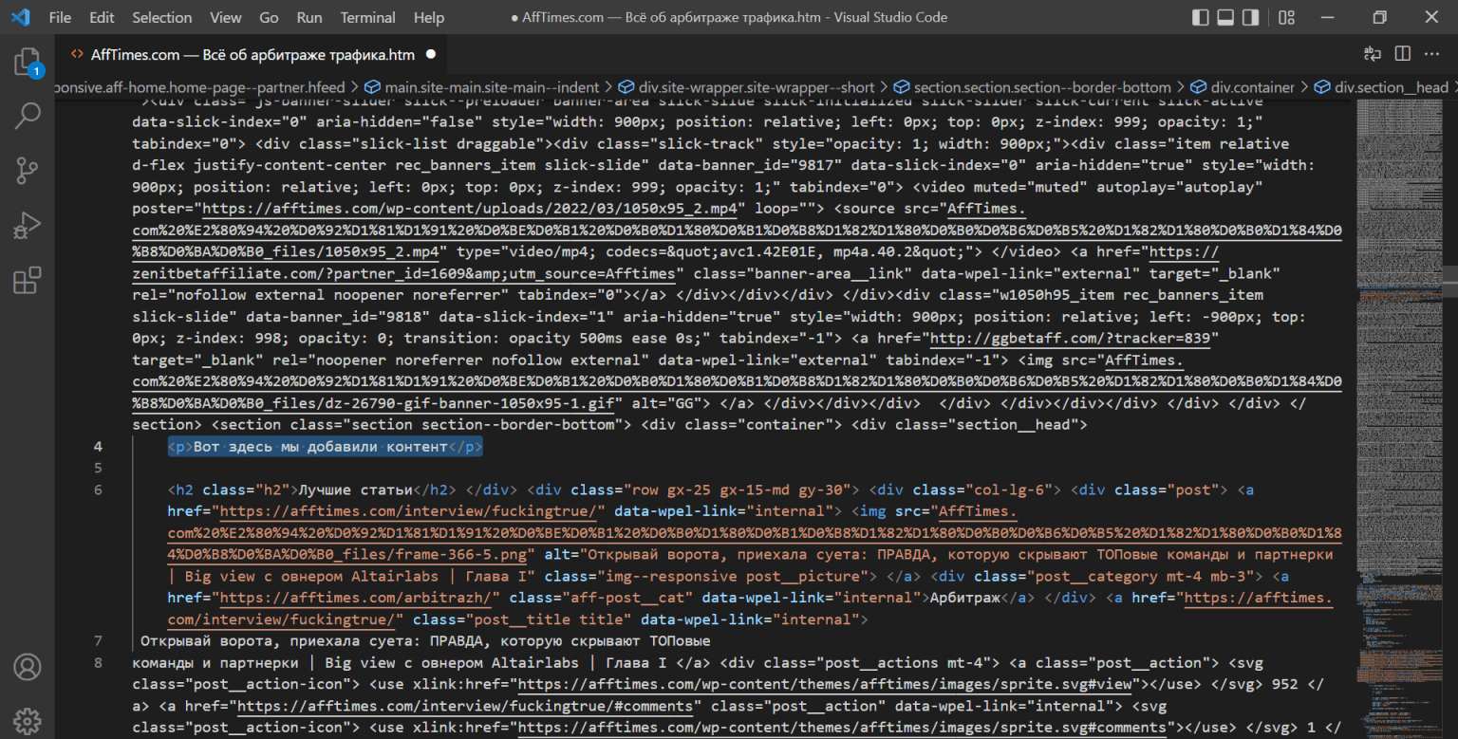Toggle the bottom panel layout icon
The height and width of the screenshot is (739, 1458).
pyautogui.click(x=1225, y=17)
